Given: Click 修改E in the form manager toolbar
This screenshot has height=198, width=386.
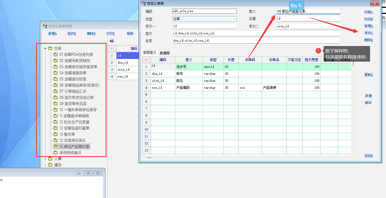Looking at the screenshot, I should [72, 33].
